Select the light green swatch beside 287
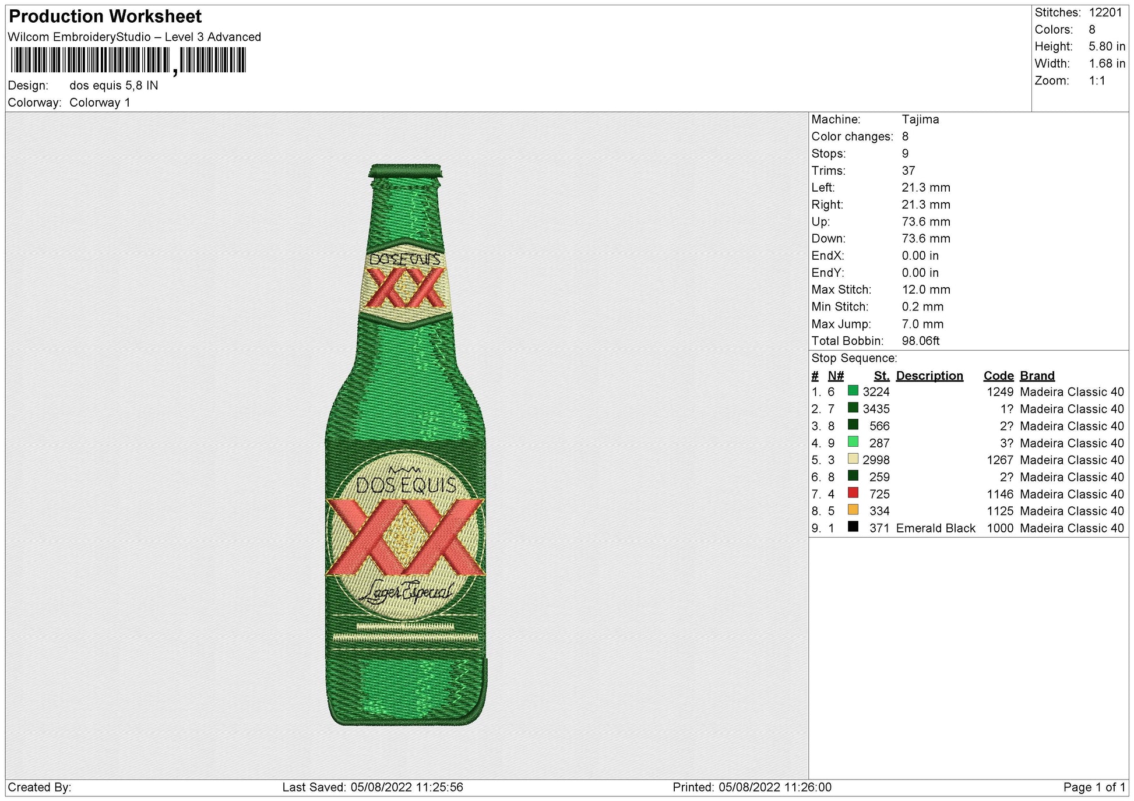 [x=853, y=442]
